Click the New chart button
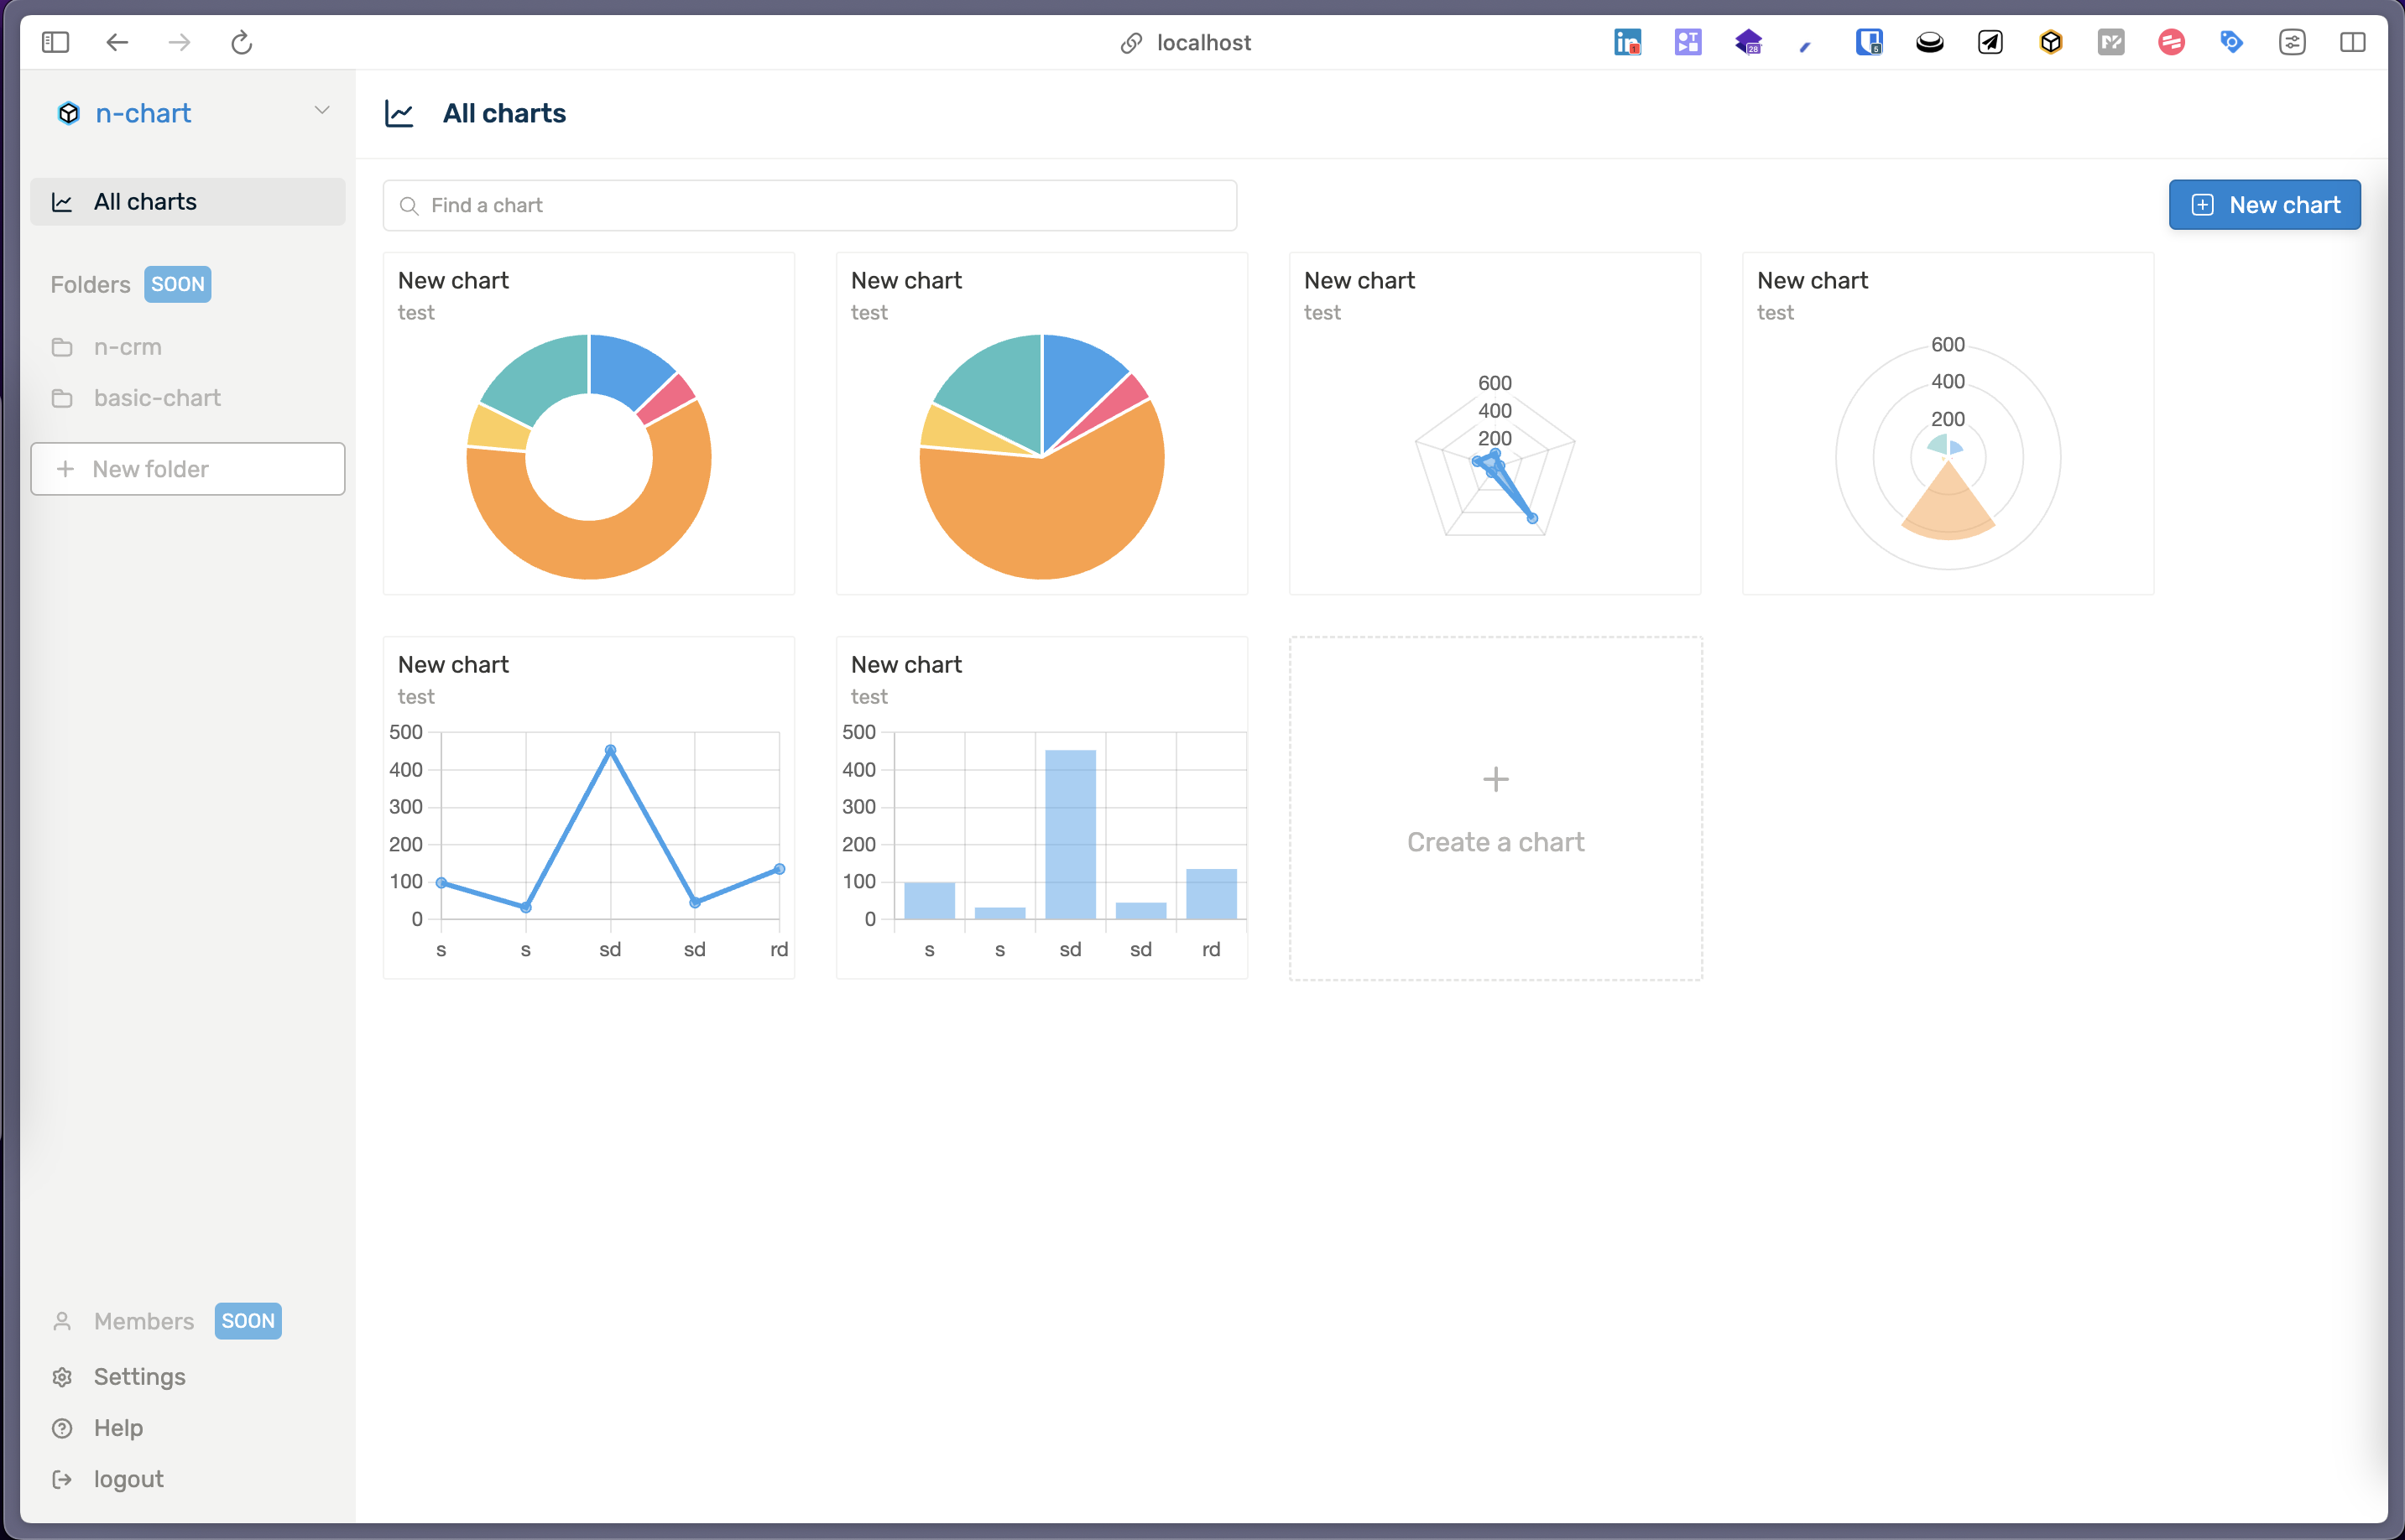Screen dimensions: 2405x1540 (2264, 205)
